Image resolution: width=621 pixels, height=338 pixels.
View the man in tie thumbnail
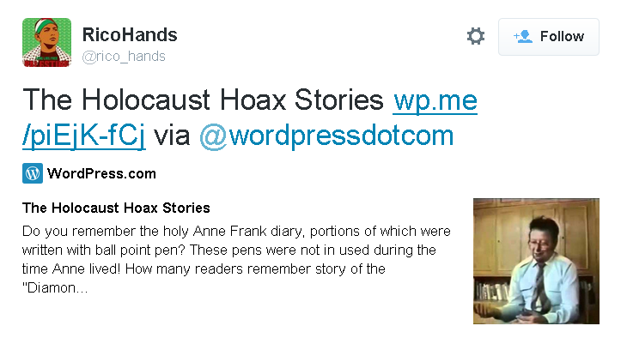(x=536, y=261)
